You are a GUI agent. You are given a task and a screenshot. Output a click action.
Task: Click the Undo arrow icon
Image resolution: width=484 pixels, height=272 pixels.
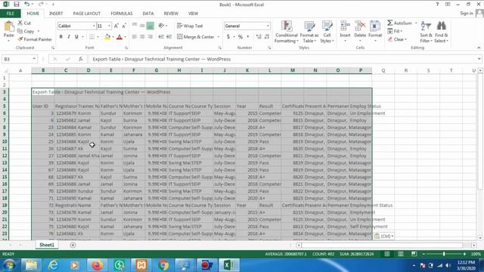(x=27, y=5)
